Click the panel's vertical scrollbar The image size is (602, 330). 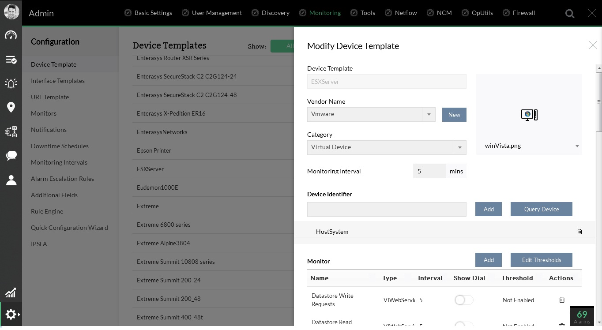(x=598, y=101)
